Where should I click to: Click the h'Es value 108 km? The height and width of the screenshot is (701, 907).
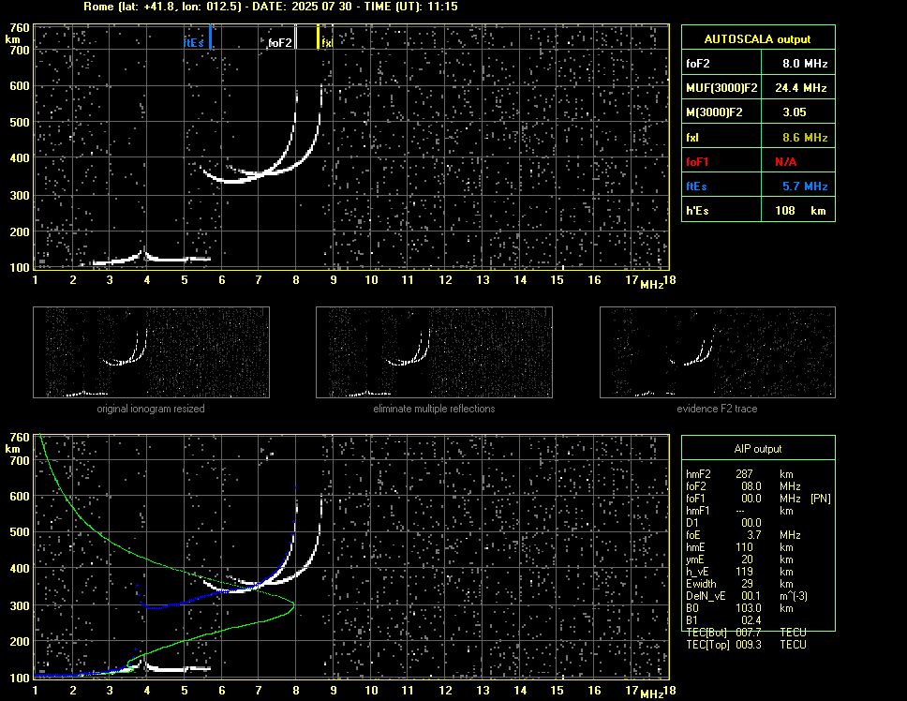click(x=800, y=211)
